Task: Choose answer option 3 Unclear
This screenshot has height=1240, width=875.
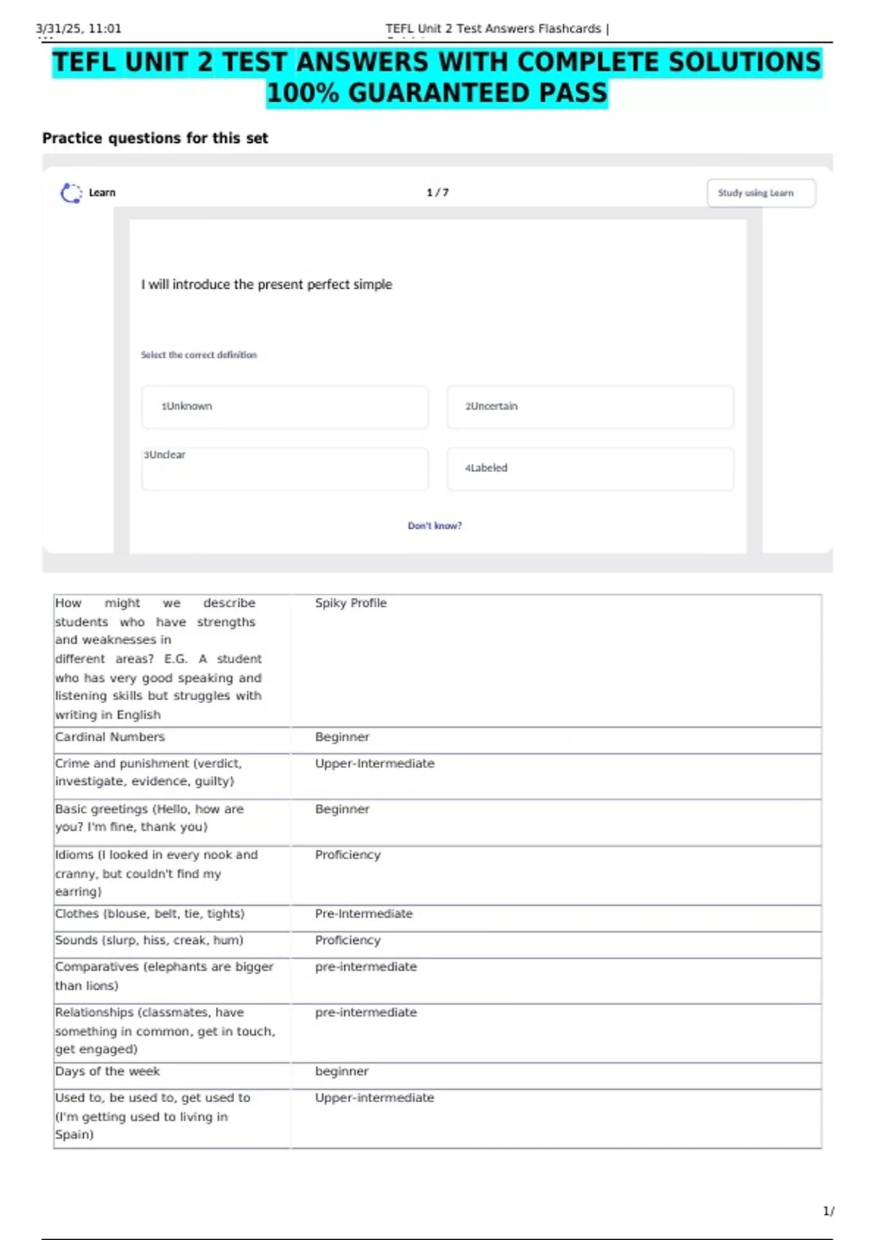Action: tap(285, 468)
